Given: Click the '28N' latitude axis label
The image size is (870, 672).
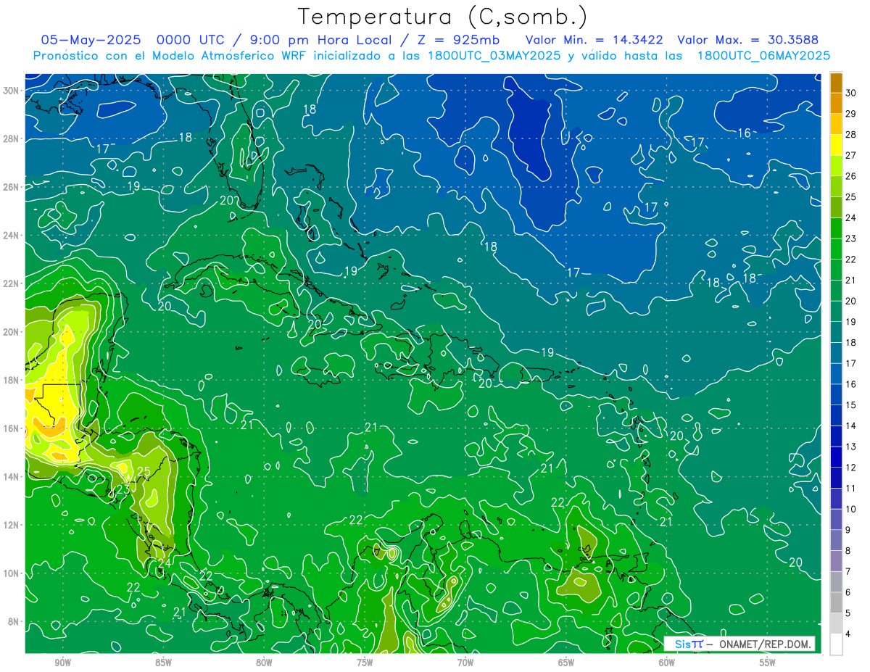Looking at the screenshot, I should click(10, 138).
